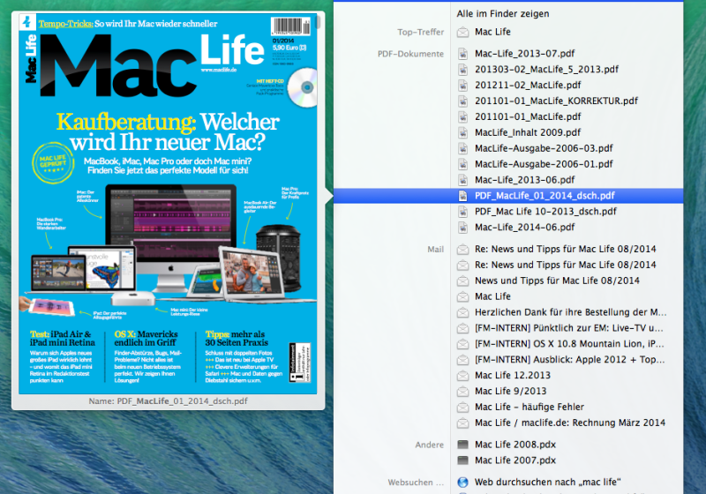Click the preview name label PDF_MacLife_01_2014_dsch.pdf
Screen dimensions: 706x494
(x=168, y=400)
